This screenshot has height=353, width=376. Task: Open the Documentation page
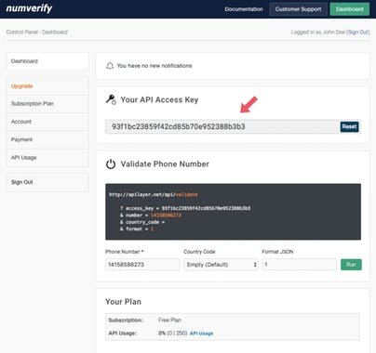[244, 9]
